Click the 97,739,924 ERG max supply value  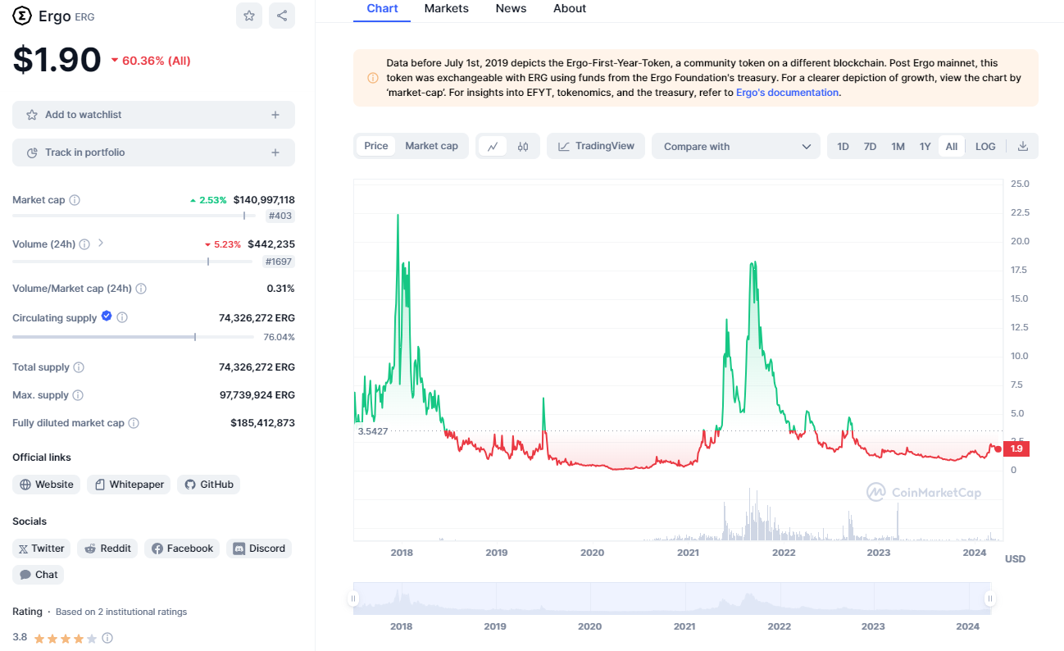click(x=257, y=395)
